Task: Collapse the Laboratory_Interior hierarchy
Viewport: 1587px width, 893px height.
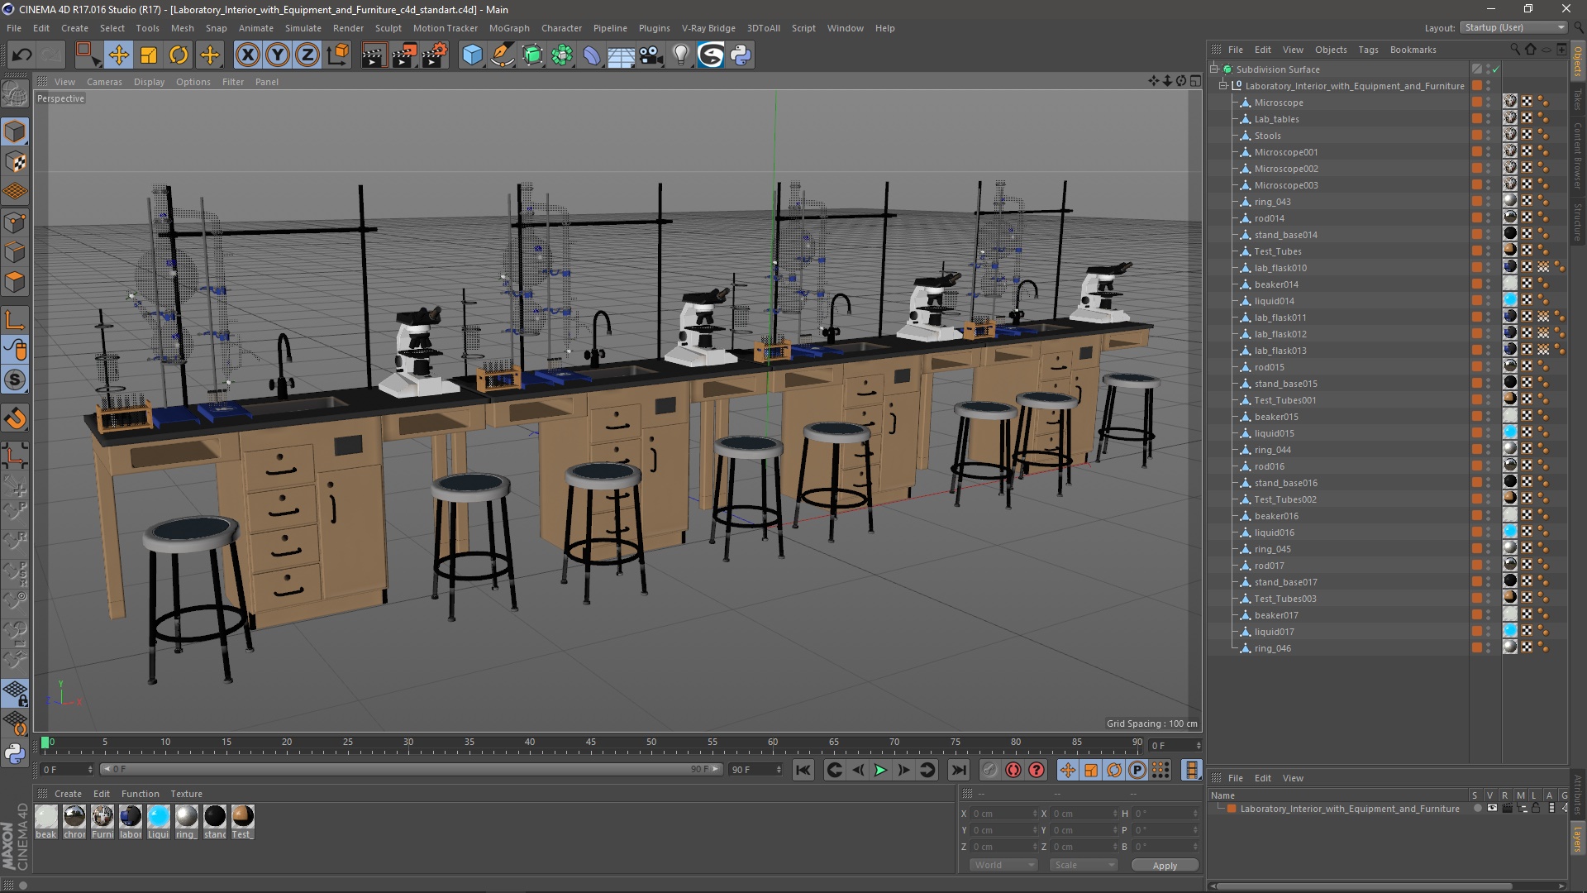Action: click(1223, 86)
